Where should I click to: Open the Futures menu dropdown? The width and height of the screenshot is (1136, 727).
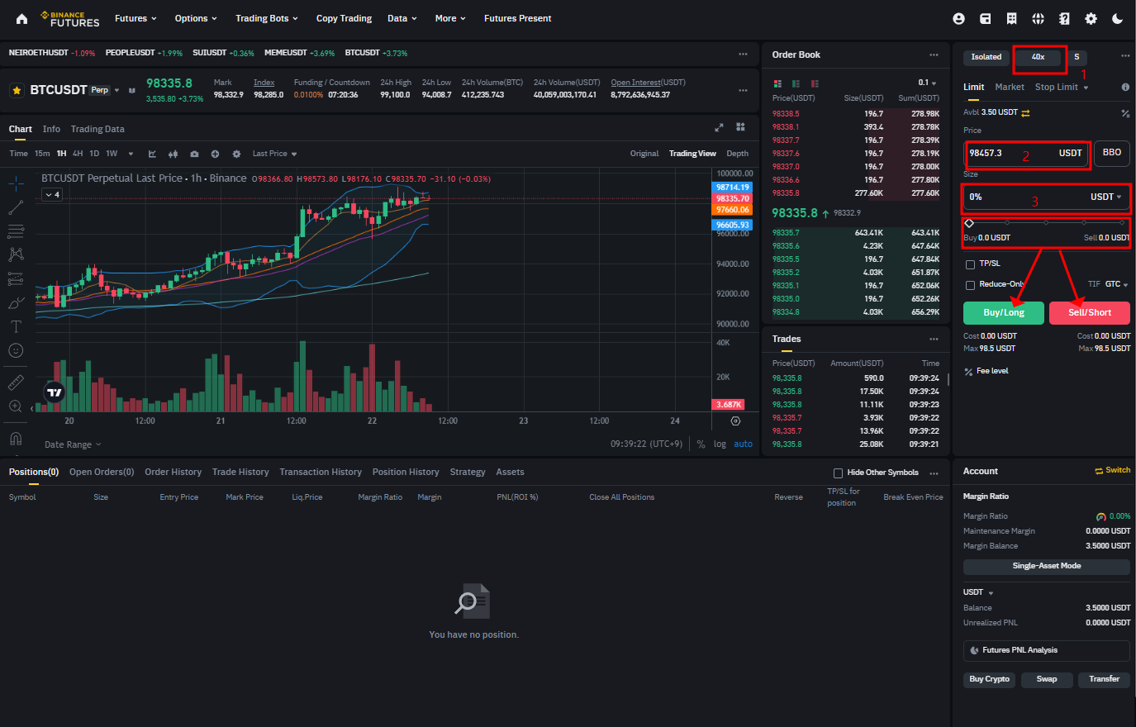135,18
